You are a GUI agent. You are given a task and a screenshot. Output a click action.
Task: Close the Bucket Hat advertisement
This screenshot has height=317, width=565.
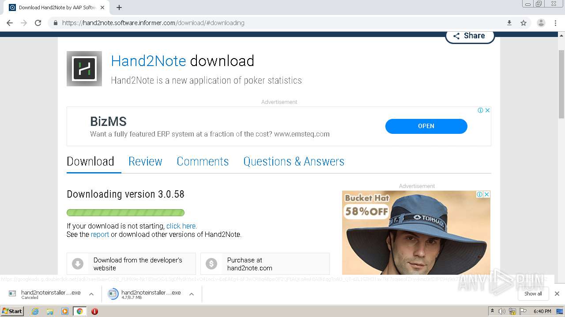tap(486, 194)
